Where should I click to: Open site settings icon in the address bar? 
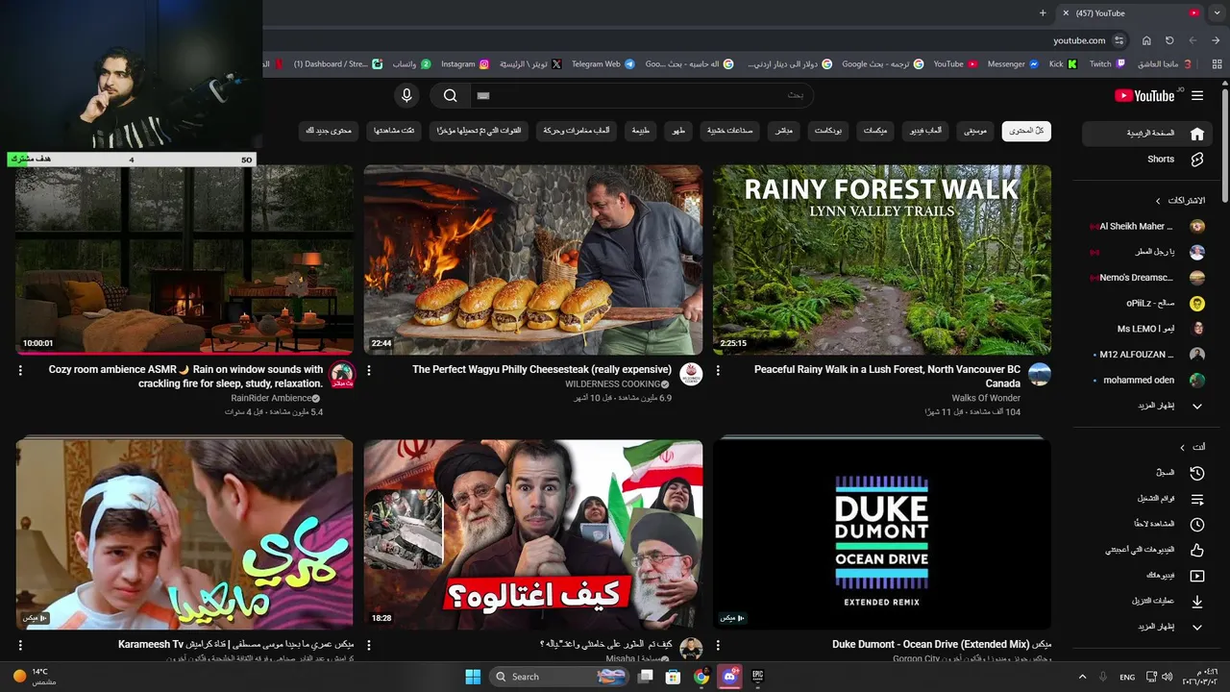(1119, 40)
